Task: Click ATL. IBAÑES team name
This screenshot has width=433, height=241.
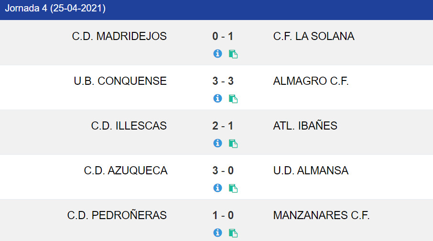Action: tap(305, 125)
